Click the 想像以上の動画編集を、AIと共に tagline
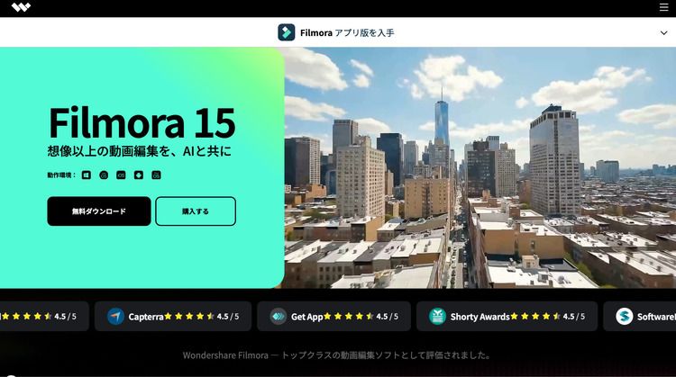The image size is (676, 377). pyautogui.click(x=139, y=151)
